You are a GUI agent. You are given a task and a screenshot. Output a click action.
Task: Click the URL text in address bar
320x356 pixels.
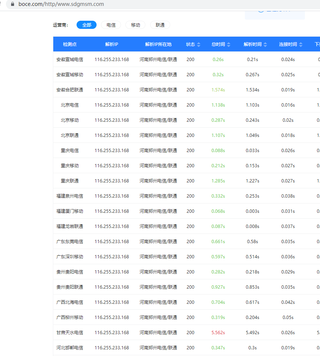(61, 4)
